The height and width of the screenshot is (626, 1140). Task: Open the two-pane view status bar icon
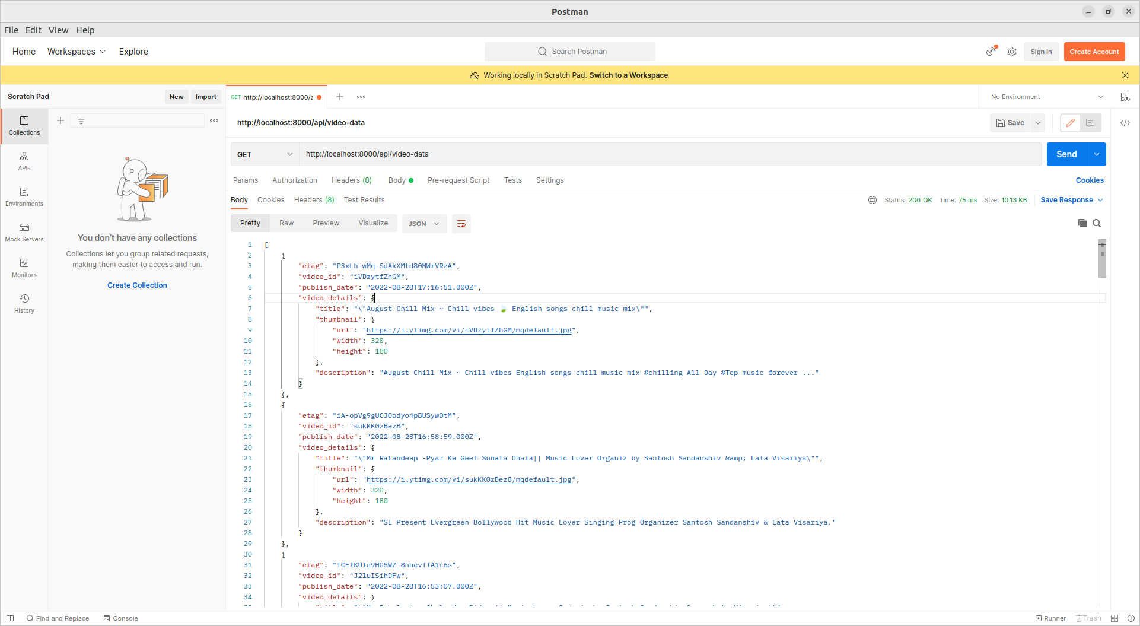coord(1114,618)
